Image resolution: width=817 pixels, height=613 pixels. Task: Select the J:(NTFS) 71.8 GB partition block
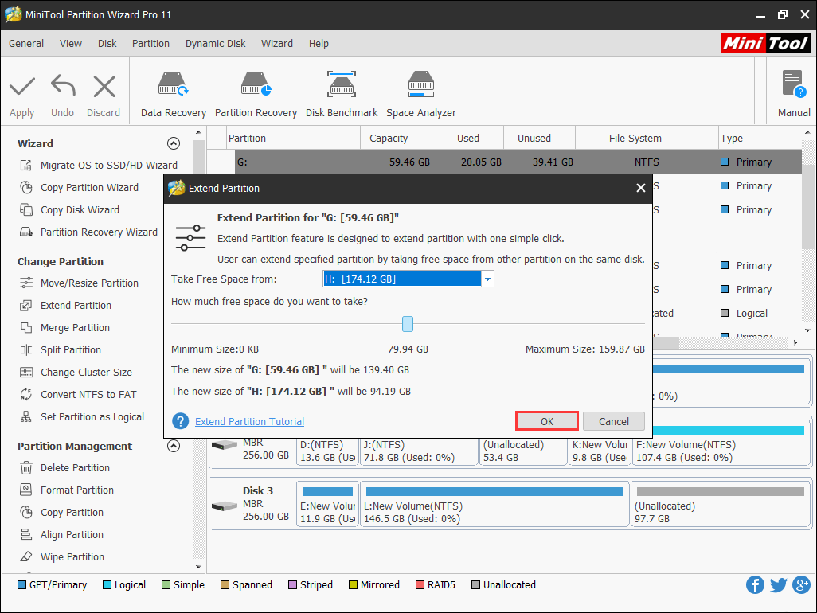coord(419,451)
